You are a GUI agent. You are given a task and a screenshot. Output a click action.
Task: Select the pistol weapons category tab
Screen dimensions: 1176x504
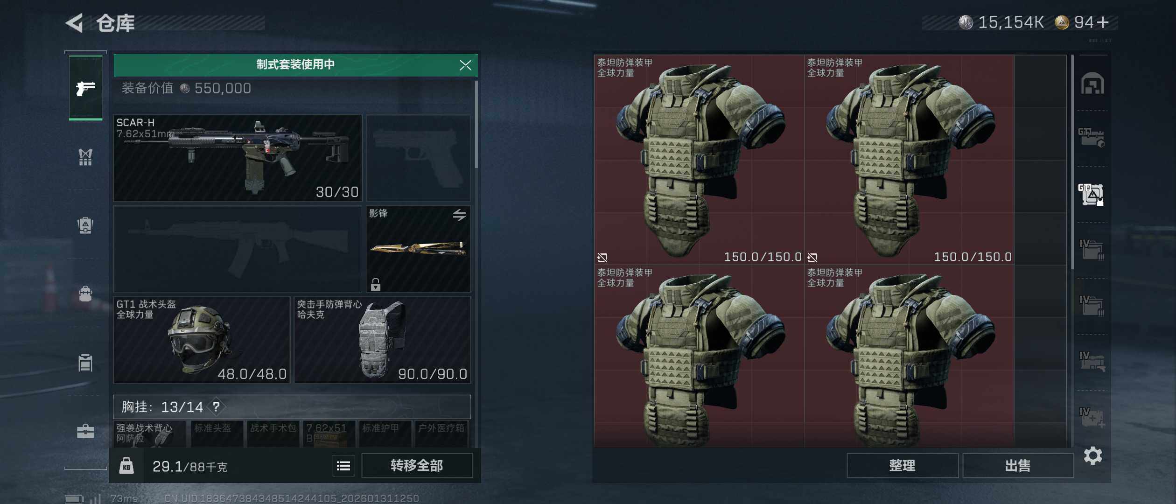[85, 88]
